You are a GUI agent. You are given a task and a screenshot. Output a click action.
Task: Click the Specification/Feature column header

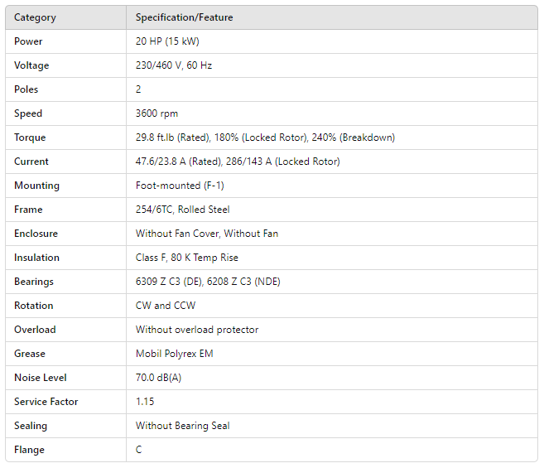pos(184,17)
